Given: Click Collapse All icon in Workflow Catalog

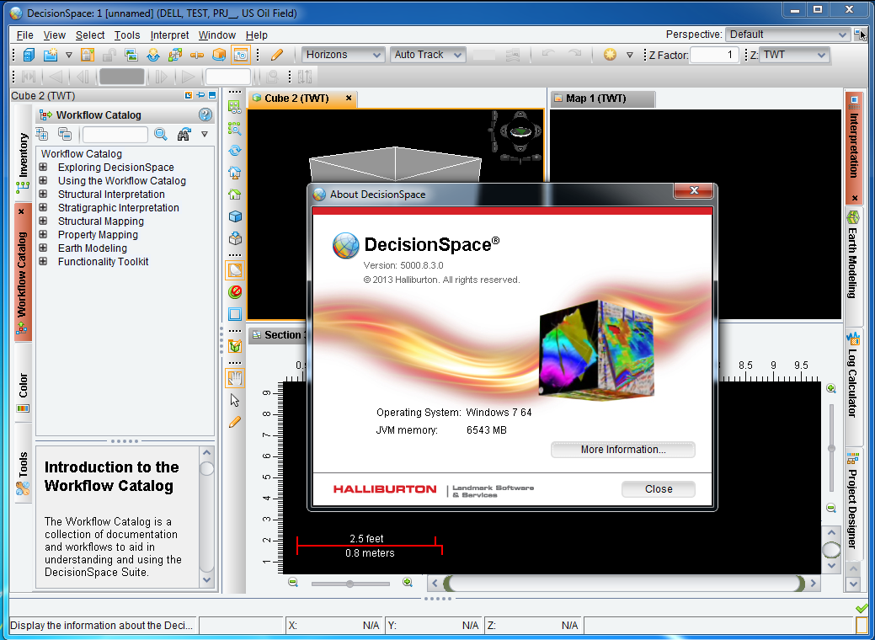Looking at the screenshot, I should [65, 134].
